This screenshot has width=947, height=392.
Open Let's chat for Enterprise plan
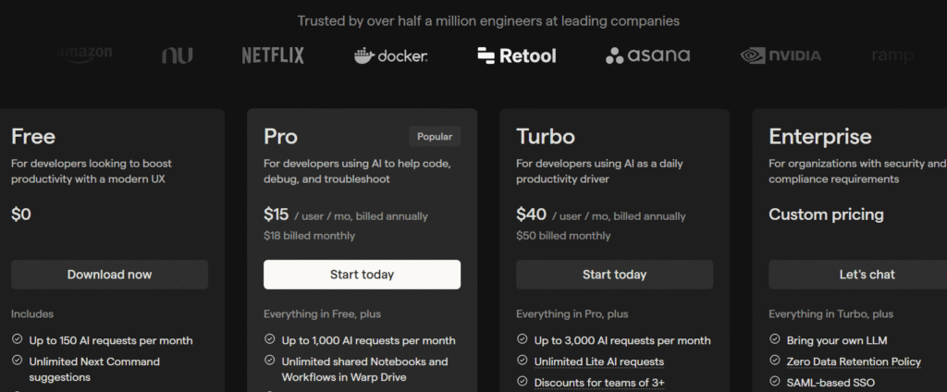857,275
